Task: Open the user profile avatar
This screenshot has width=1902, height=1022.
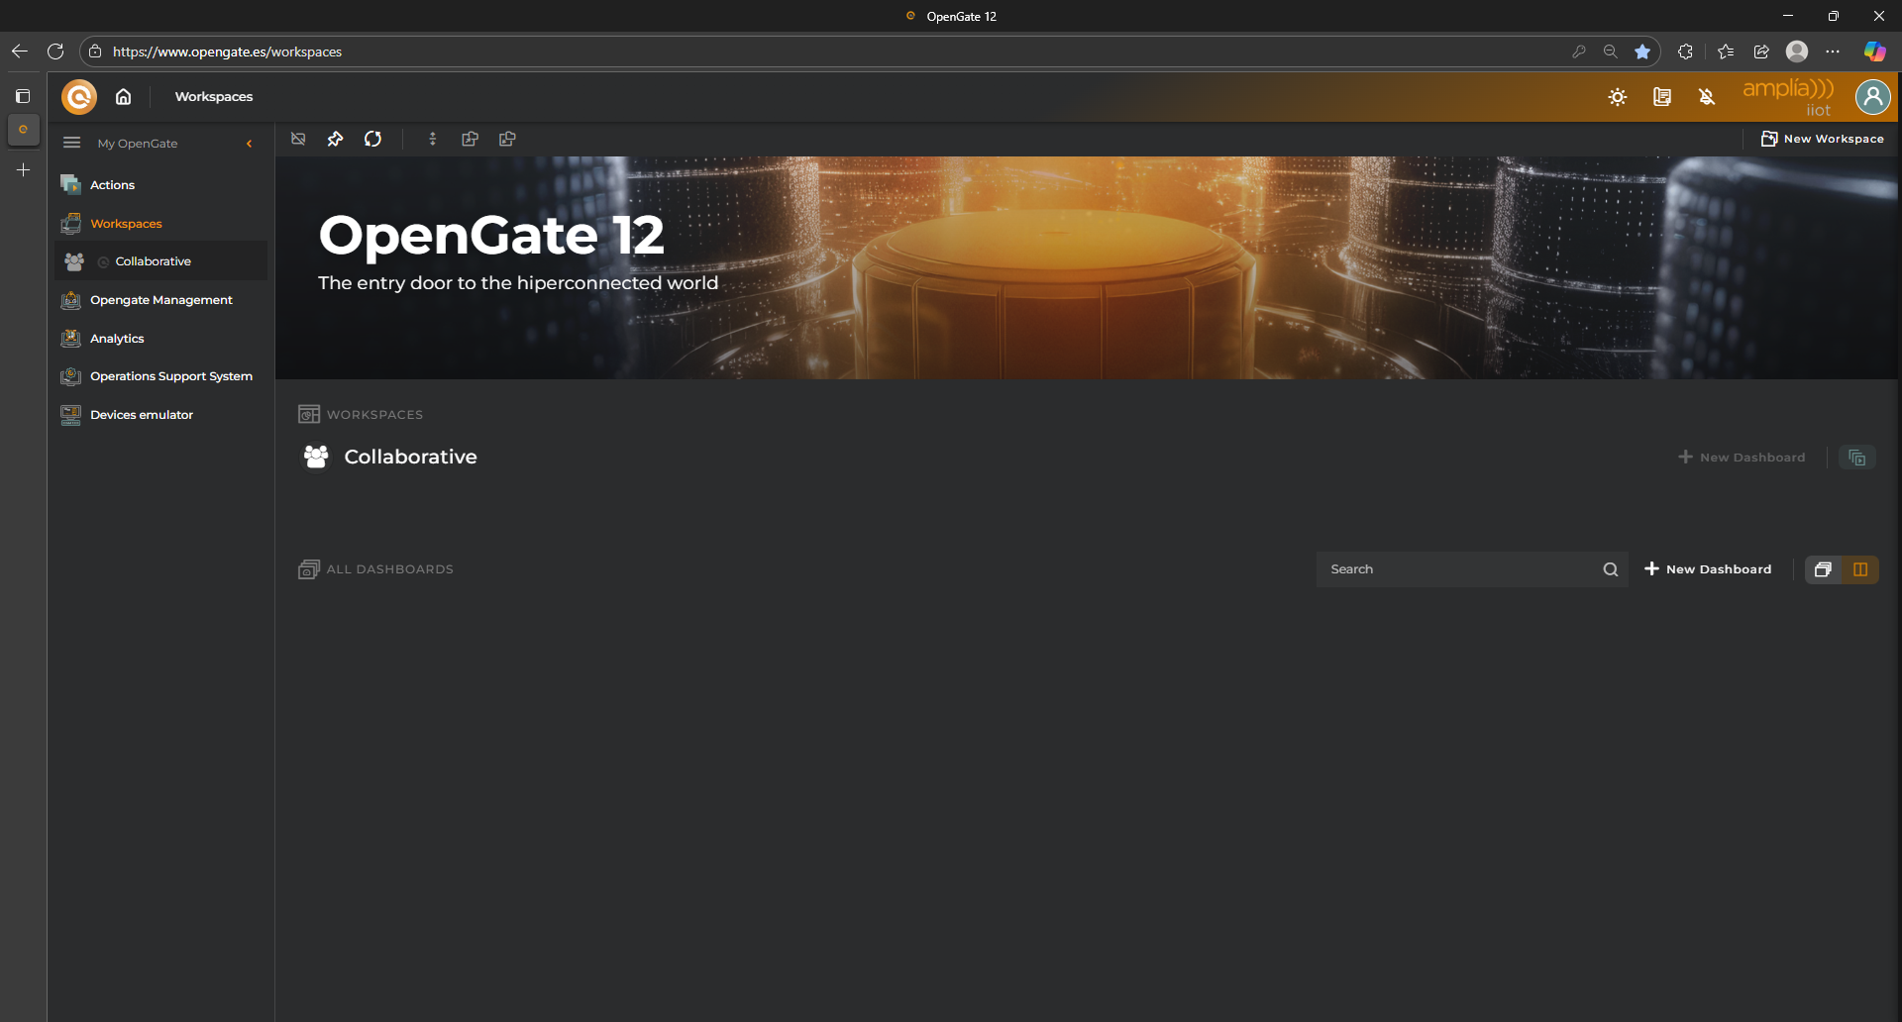Action: click(1872, 97)
